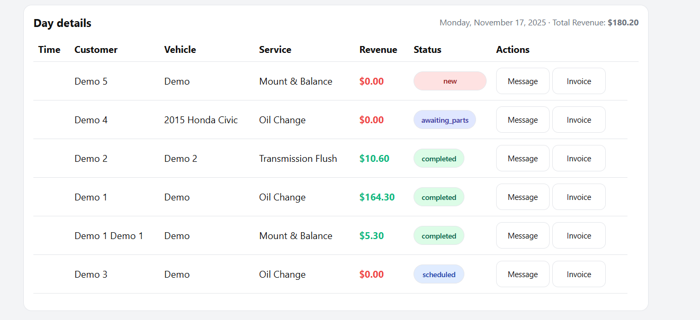
Task: Message the Demo 3 customer
Action: tap(522, 274)
